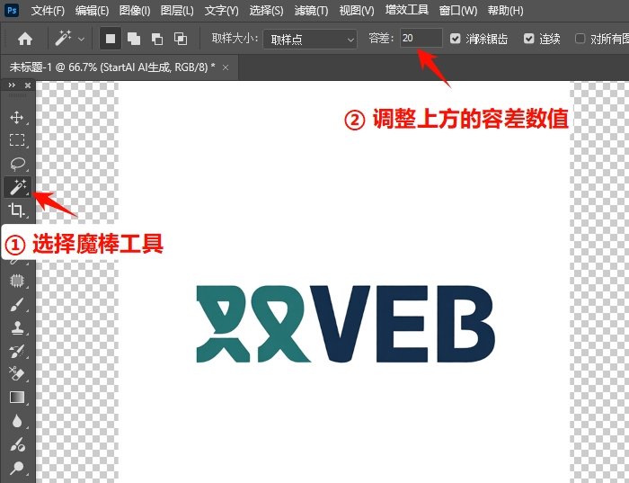Image resolution: width=629 pixels, height=483 pixels.
Task: Click Magic Wand icon in options bar
Action: [63, 39]
